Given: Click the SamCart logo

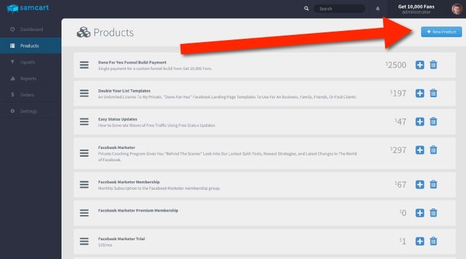Looking at the screenshot, I should point(28,8).
